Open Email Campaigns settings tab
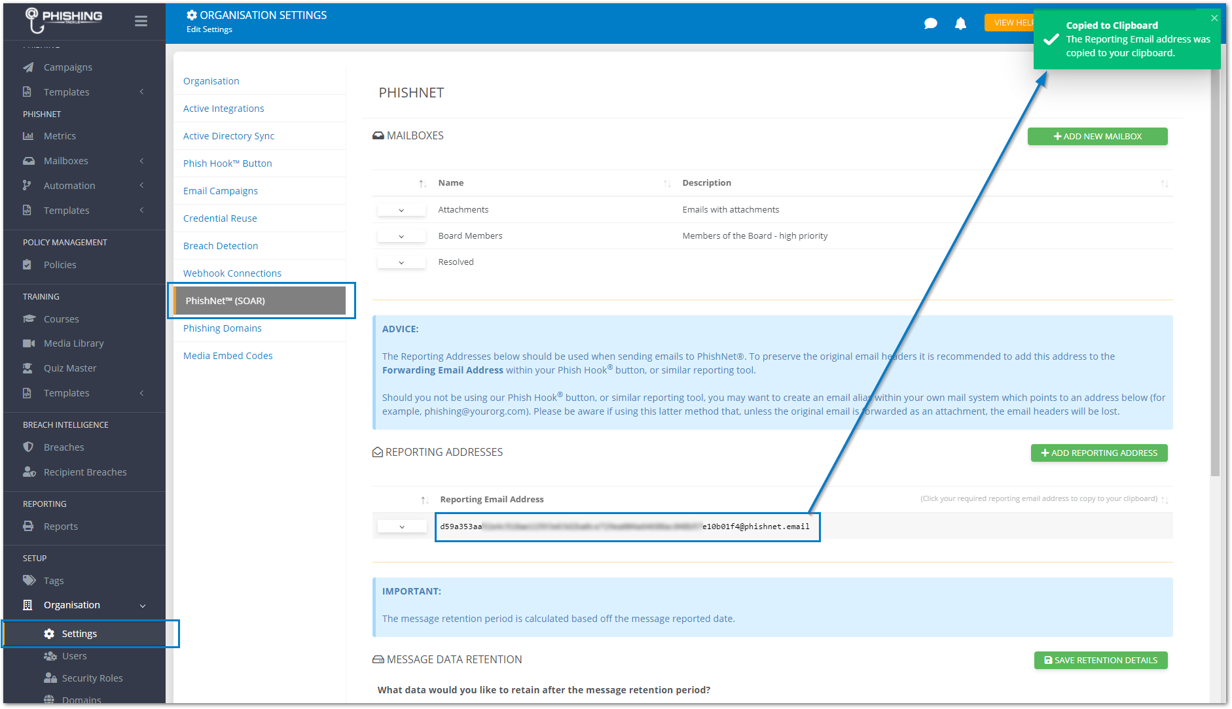Viewport: 1232px width, 709px height. click(221, 191)
